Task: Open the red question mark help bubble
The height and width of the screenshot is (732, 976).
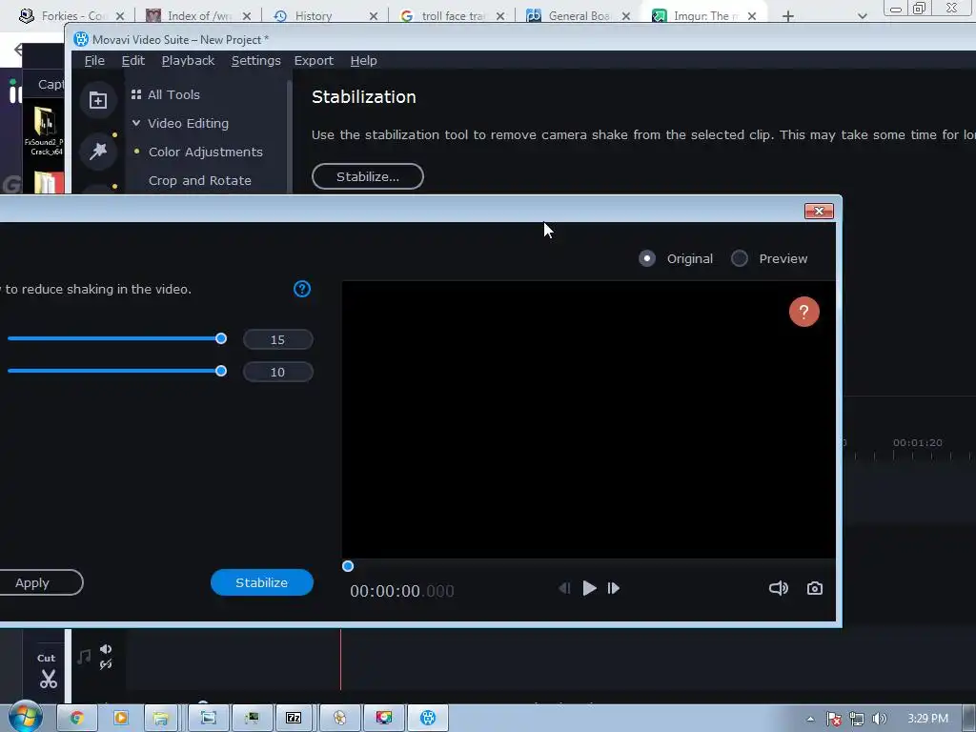Action: 803,312
